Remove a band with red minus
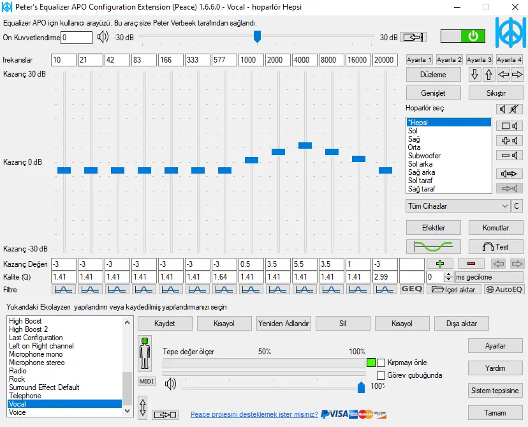Screen dimensions: 528x427 click(x=471, y=264)
